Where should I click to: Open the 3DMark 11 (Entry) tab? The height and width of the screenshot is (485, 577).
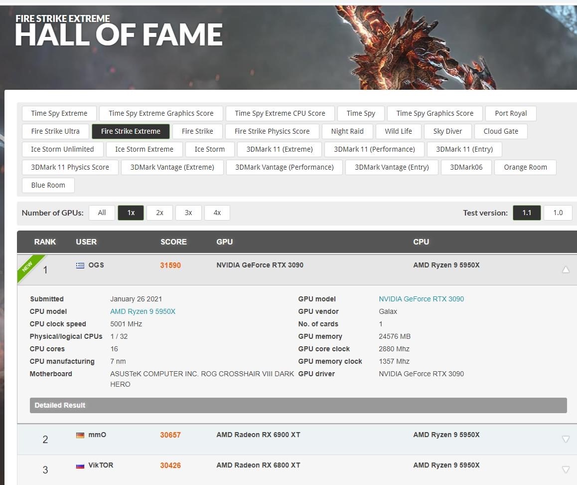coord(464,149)
